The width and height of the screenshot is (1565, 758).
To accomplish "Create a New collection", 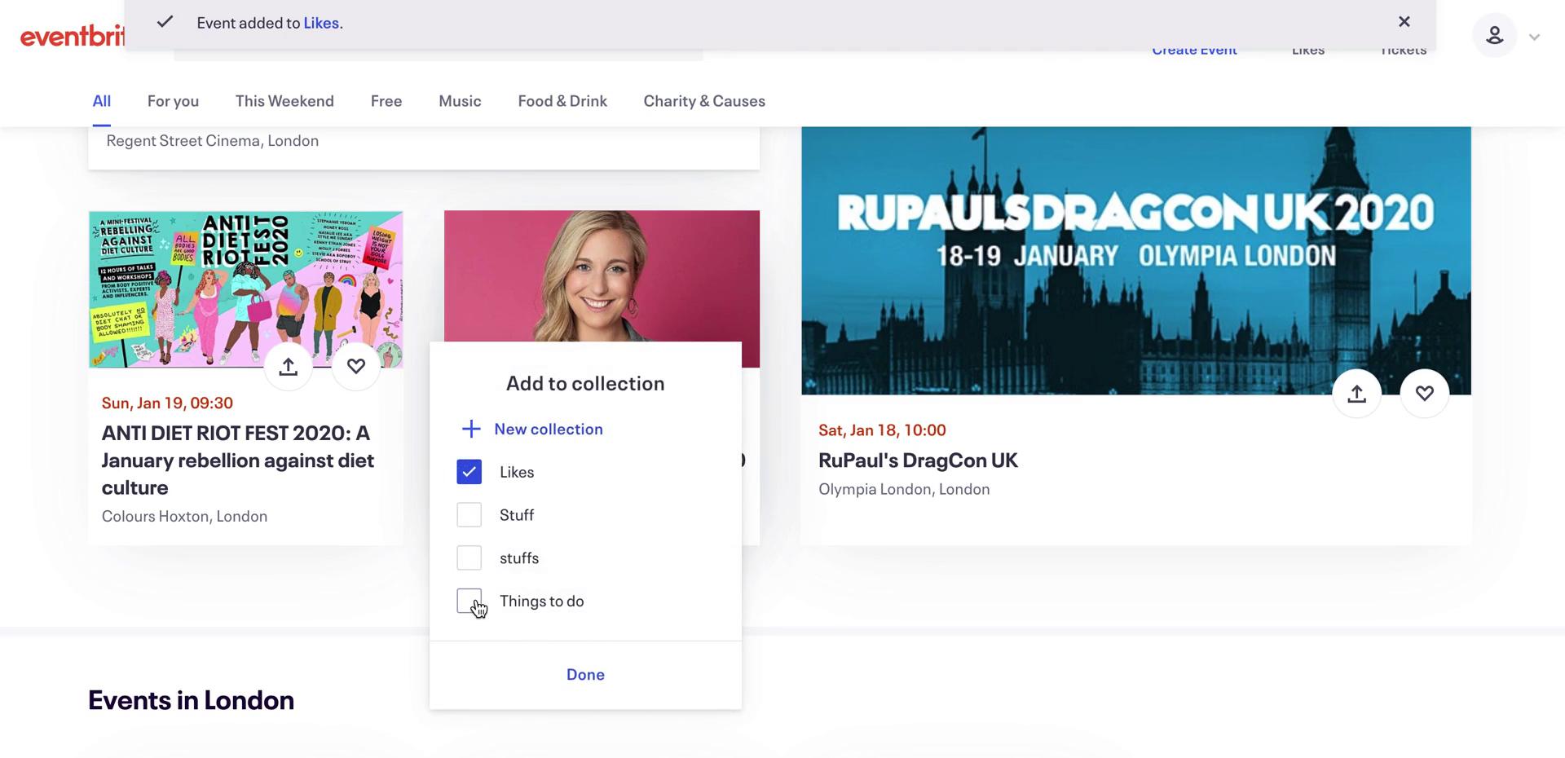I will point(549,429).
